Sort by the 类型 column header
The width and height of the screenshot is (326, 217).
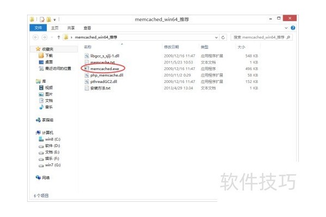point(204,47)
